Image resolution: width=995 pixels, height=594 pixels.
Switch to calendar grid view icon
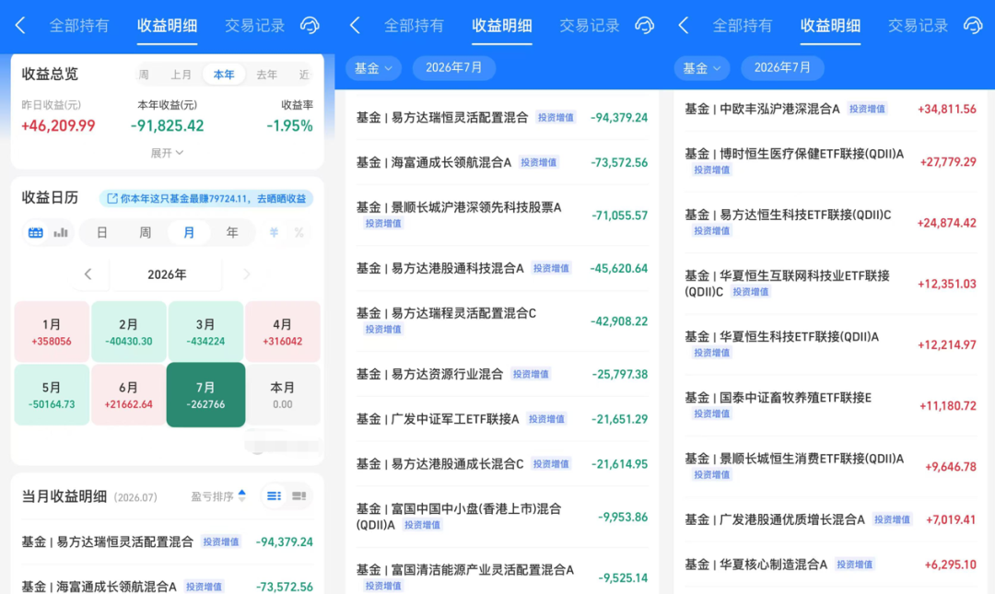(36, 233)
